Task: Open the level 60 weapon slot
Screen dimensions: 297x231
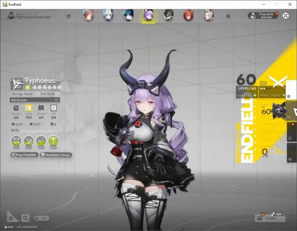Action: point(274,111)
